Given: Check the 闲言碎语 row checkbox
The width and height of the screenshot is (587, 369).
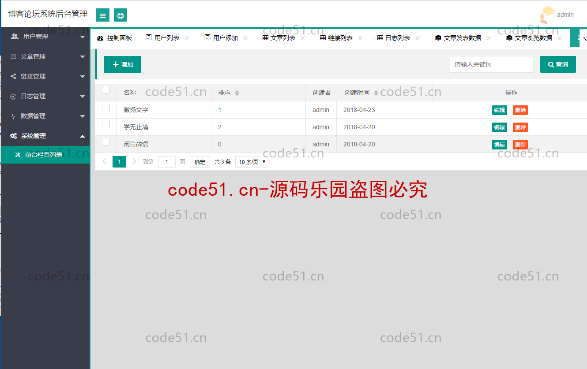Looking at the screenshot, I should click(x=106, y=142).
